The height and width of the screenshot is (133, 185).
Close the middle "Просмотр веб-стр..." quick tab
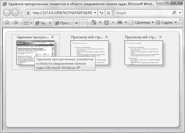(106, 37)
